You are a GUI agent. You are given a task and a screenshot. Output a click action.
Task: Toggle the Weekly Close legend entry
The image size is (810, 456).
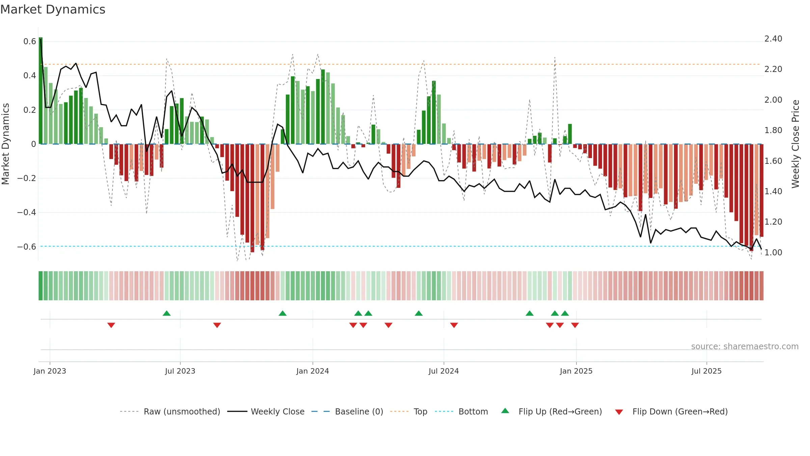click(x=266, y=411)
